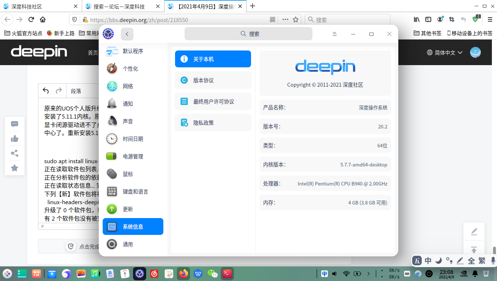Open the launcher from the dock
The height and width of the screenshot is (281, 497).
tap(7, 273)
